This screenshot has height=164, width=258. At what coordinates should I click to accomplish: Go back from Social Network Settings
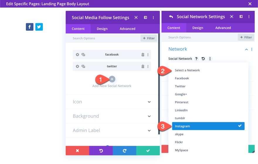(171, 17)
